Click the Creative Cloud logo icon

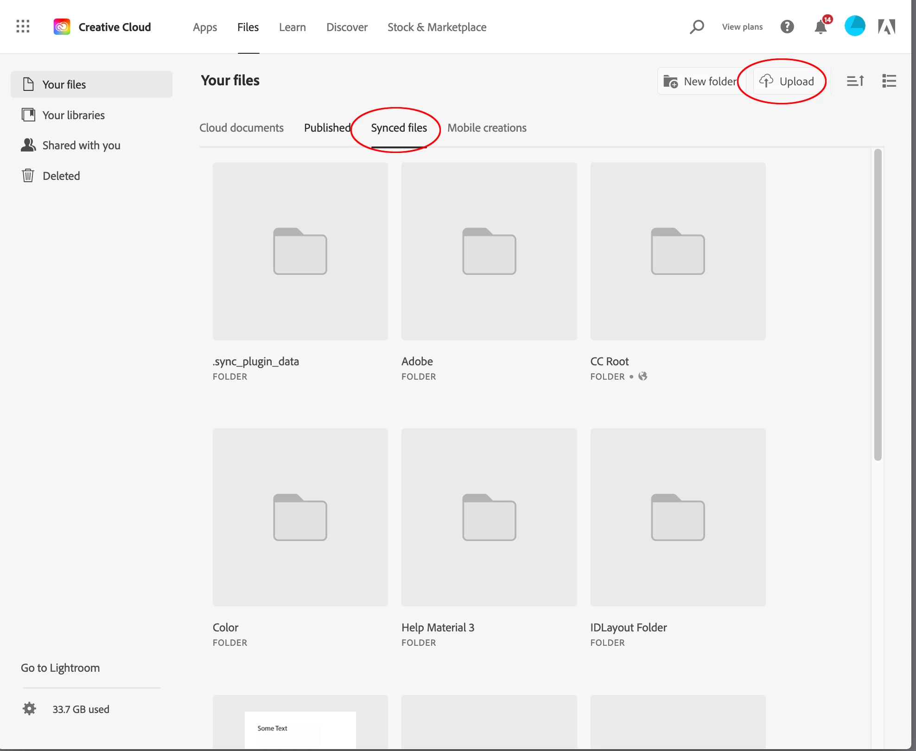pos(62,27)
